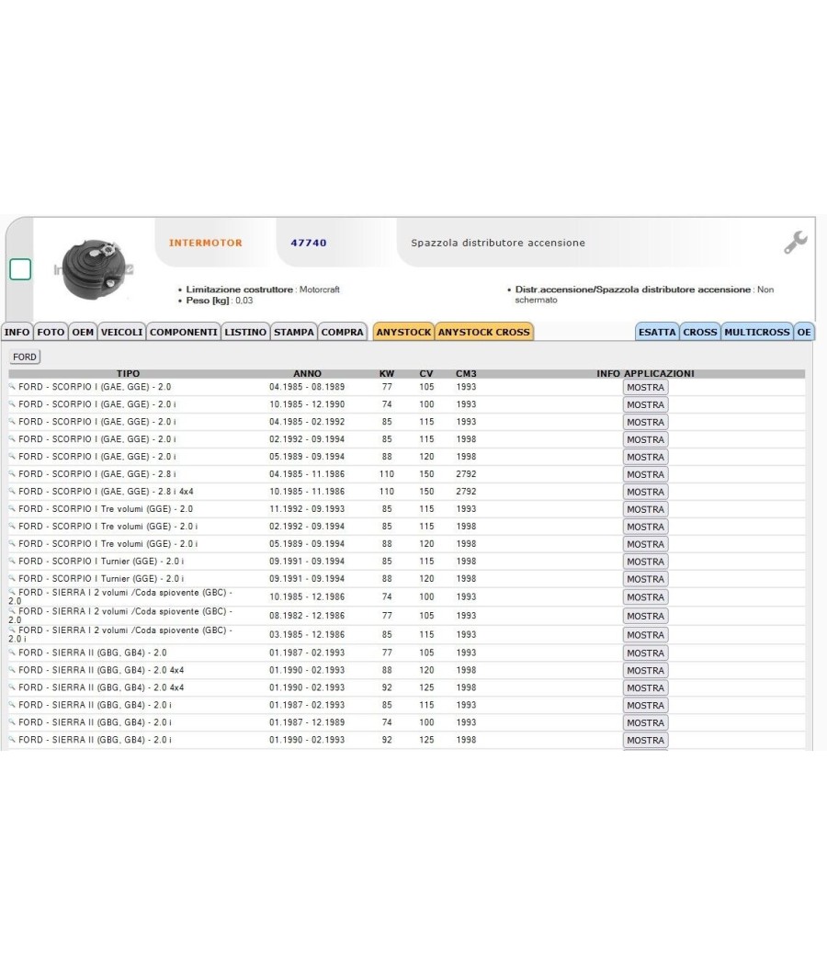Screen dimensions: 827x965
Task: Open the CROSS tab
Action: pos(699,332)
